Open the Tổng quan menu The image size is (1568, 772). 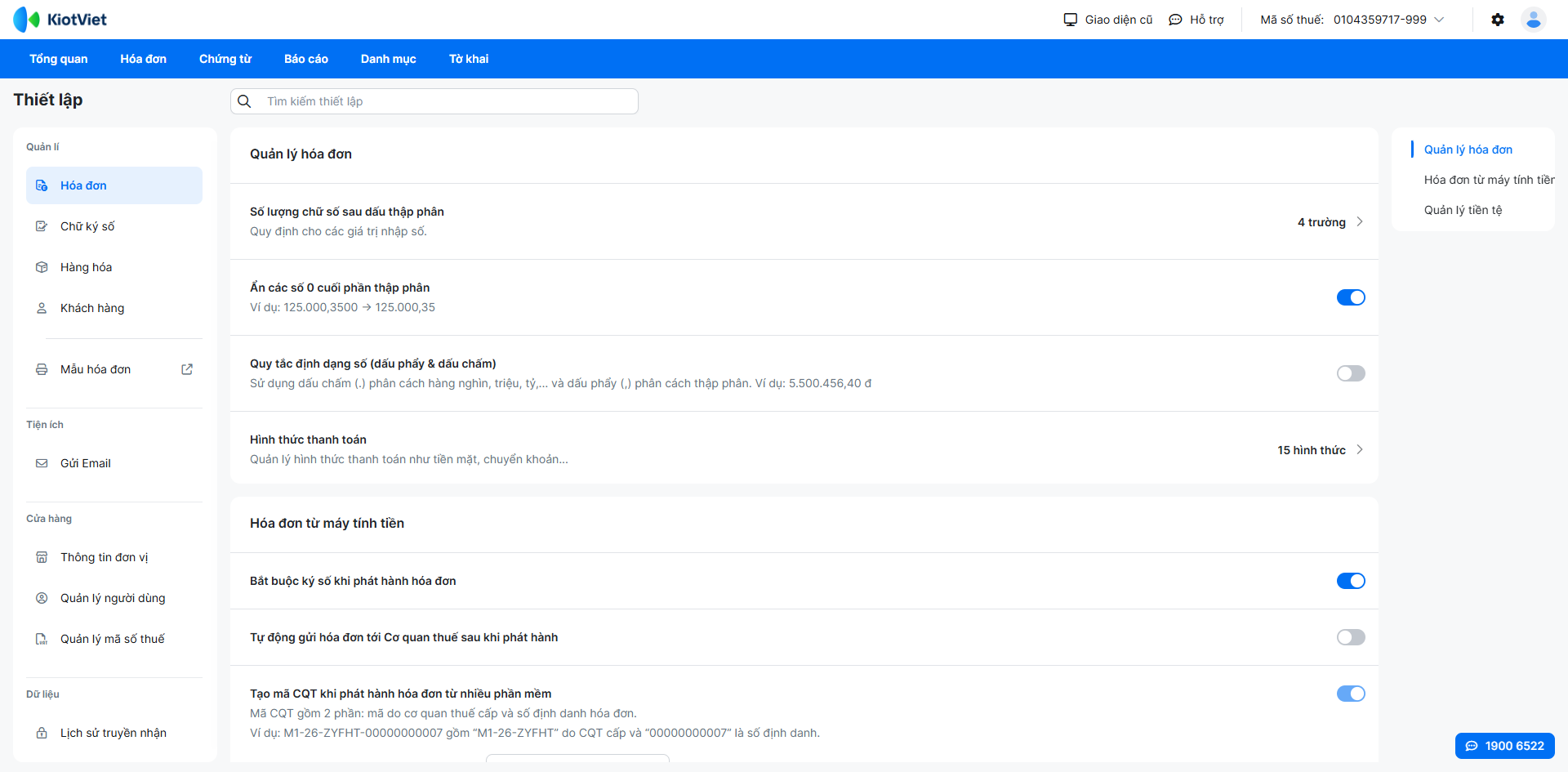pos(59,59)
